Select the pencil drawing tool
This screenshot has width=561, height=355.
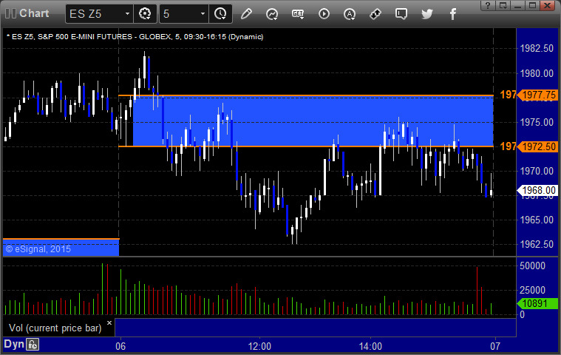coord(246,14)
